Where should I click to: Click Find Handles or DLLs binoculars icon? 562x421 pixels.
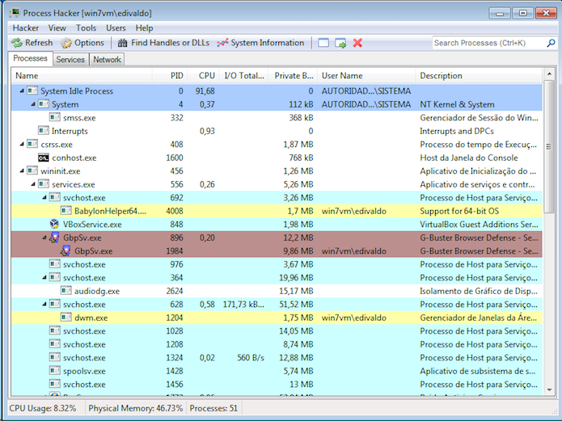tap(123, 43)
